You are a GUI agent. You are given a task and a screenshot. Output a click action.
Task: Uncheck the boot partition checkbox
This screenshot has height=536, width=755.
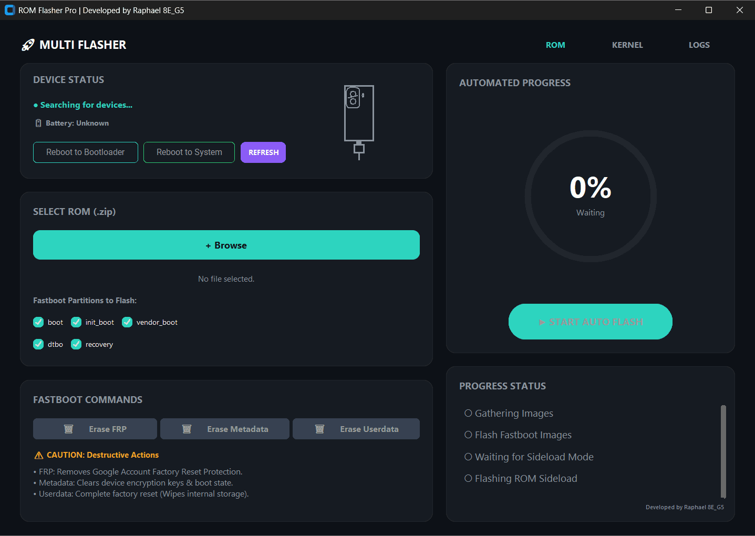tap(38, 322)
